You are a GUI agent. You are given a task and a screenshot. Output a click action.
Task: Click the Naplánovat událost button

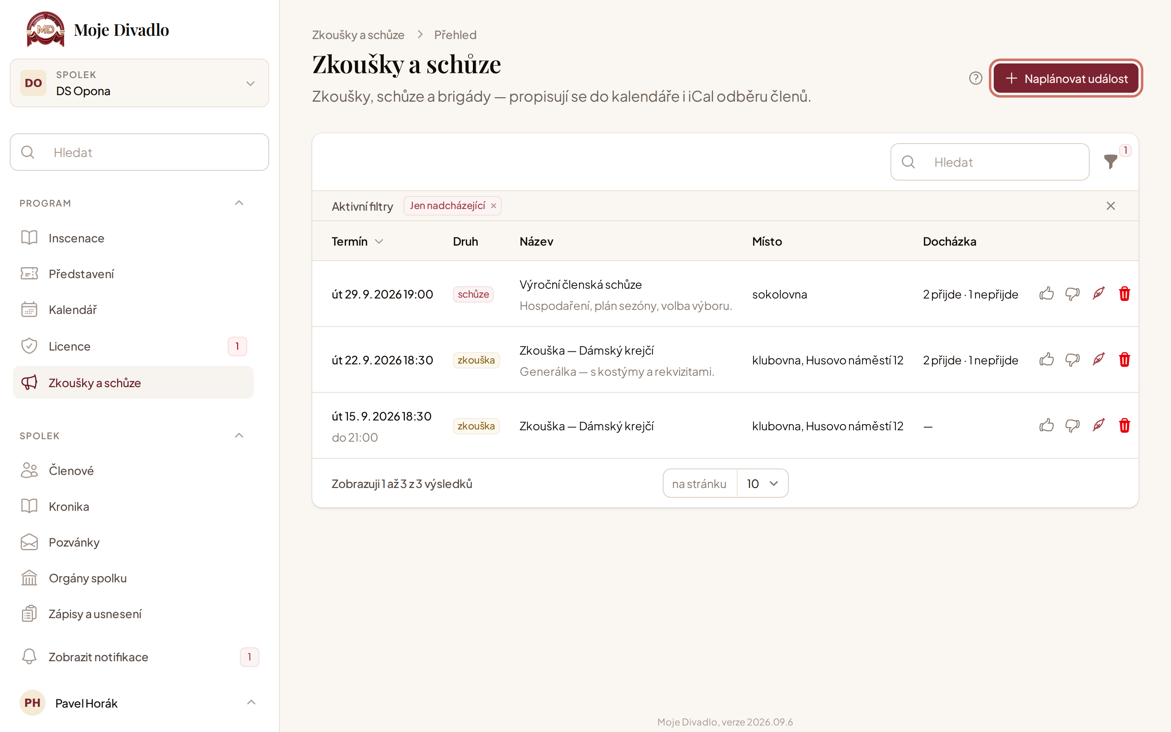pos(1066,78)
